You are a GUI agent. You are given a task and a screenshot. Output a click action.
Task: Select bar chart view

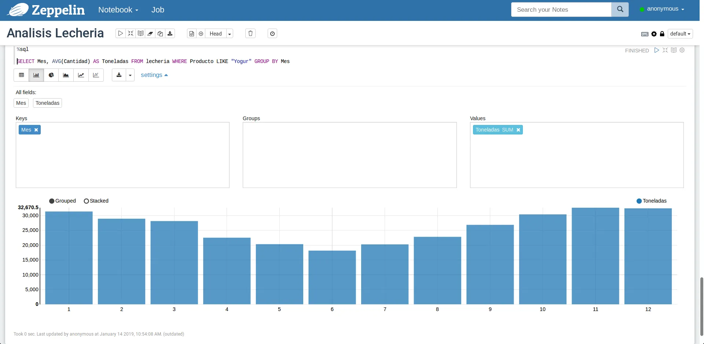point(36,75)
